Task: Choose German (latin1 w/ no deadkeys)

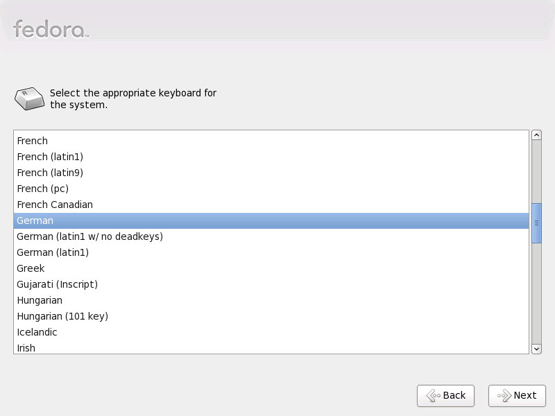Action: (x=271, y=236)
